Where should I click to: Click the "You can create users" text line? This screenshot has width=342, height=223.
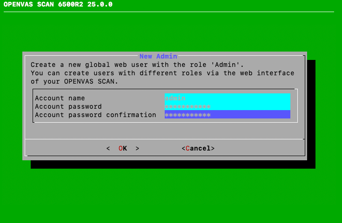(162, 73)
